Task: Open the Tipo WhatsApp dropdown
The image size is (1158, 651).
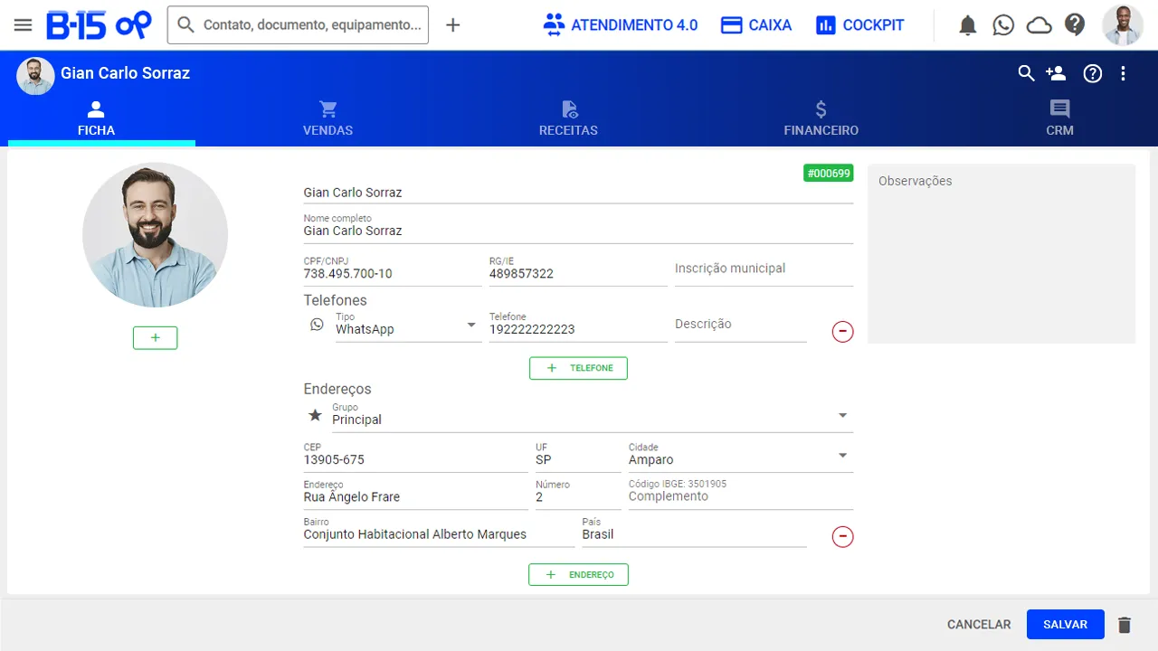Action: pos(471,325)
